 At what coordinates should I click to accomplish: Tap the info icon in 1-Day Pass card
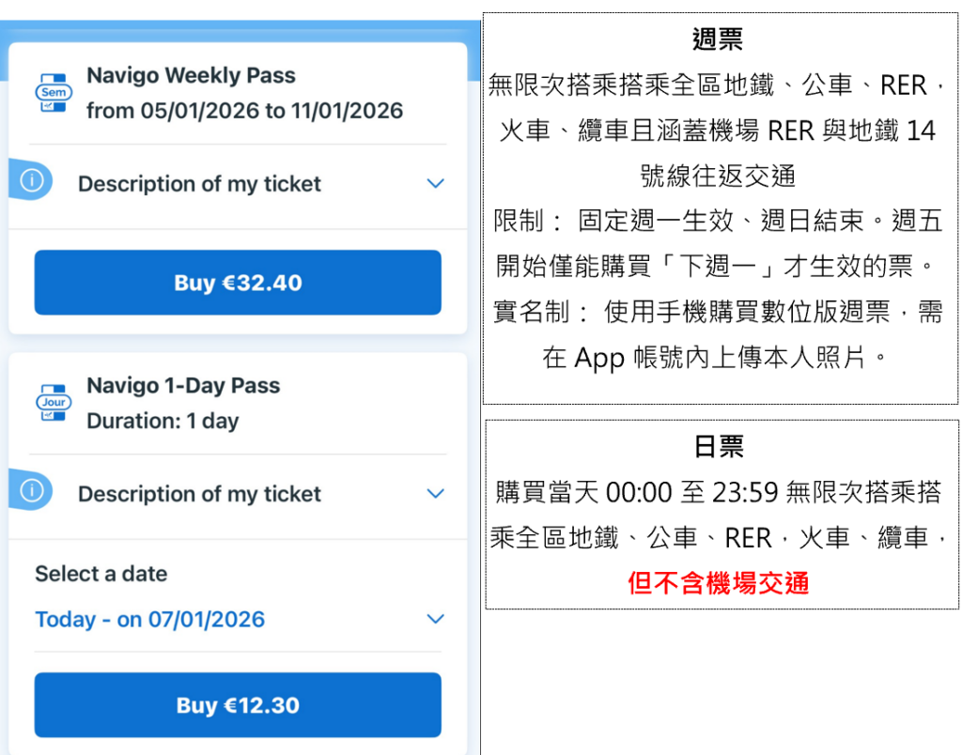(x=32, y=492)
